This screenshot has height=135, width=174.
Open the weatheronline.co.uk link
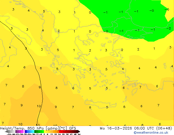(151, 133)
